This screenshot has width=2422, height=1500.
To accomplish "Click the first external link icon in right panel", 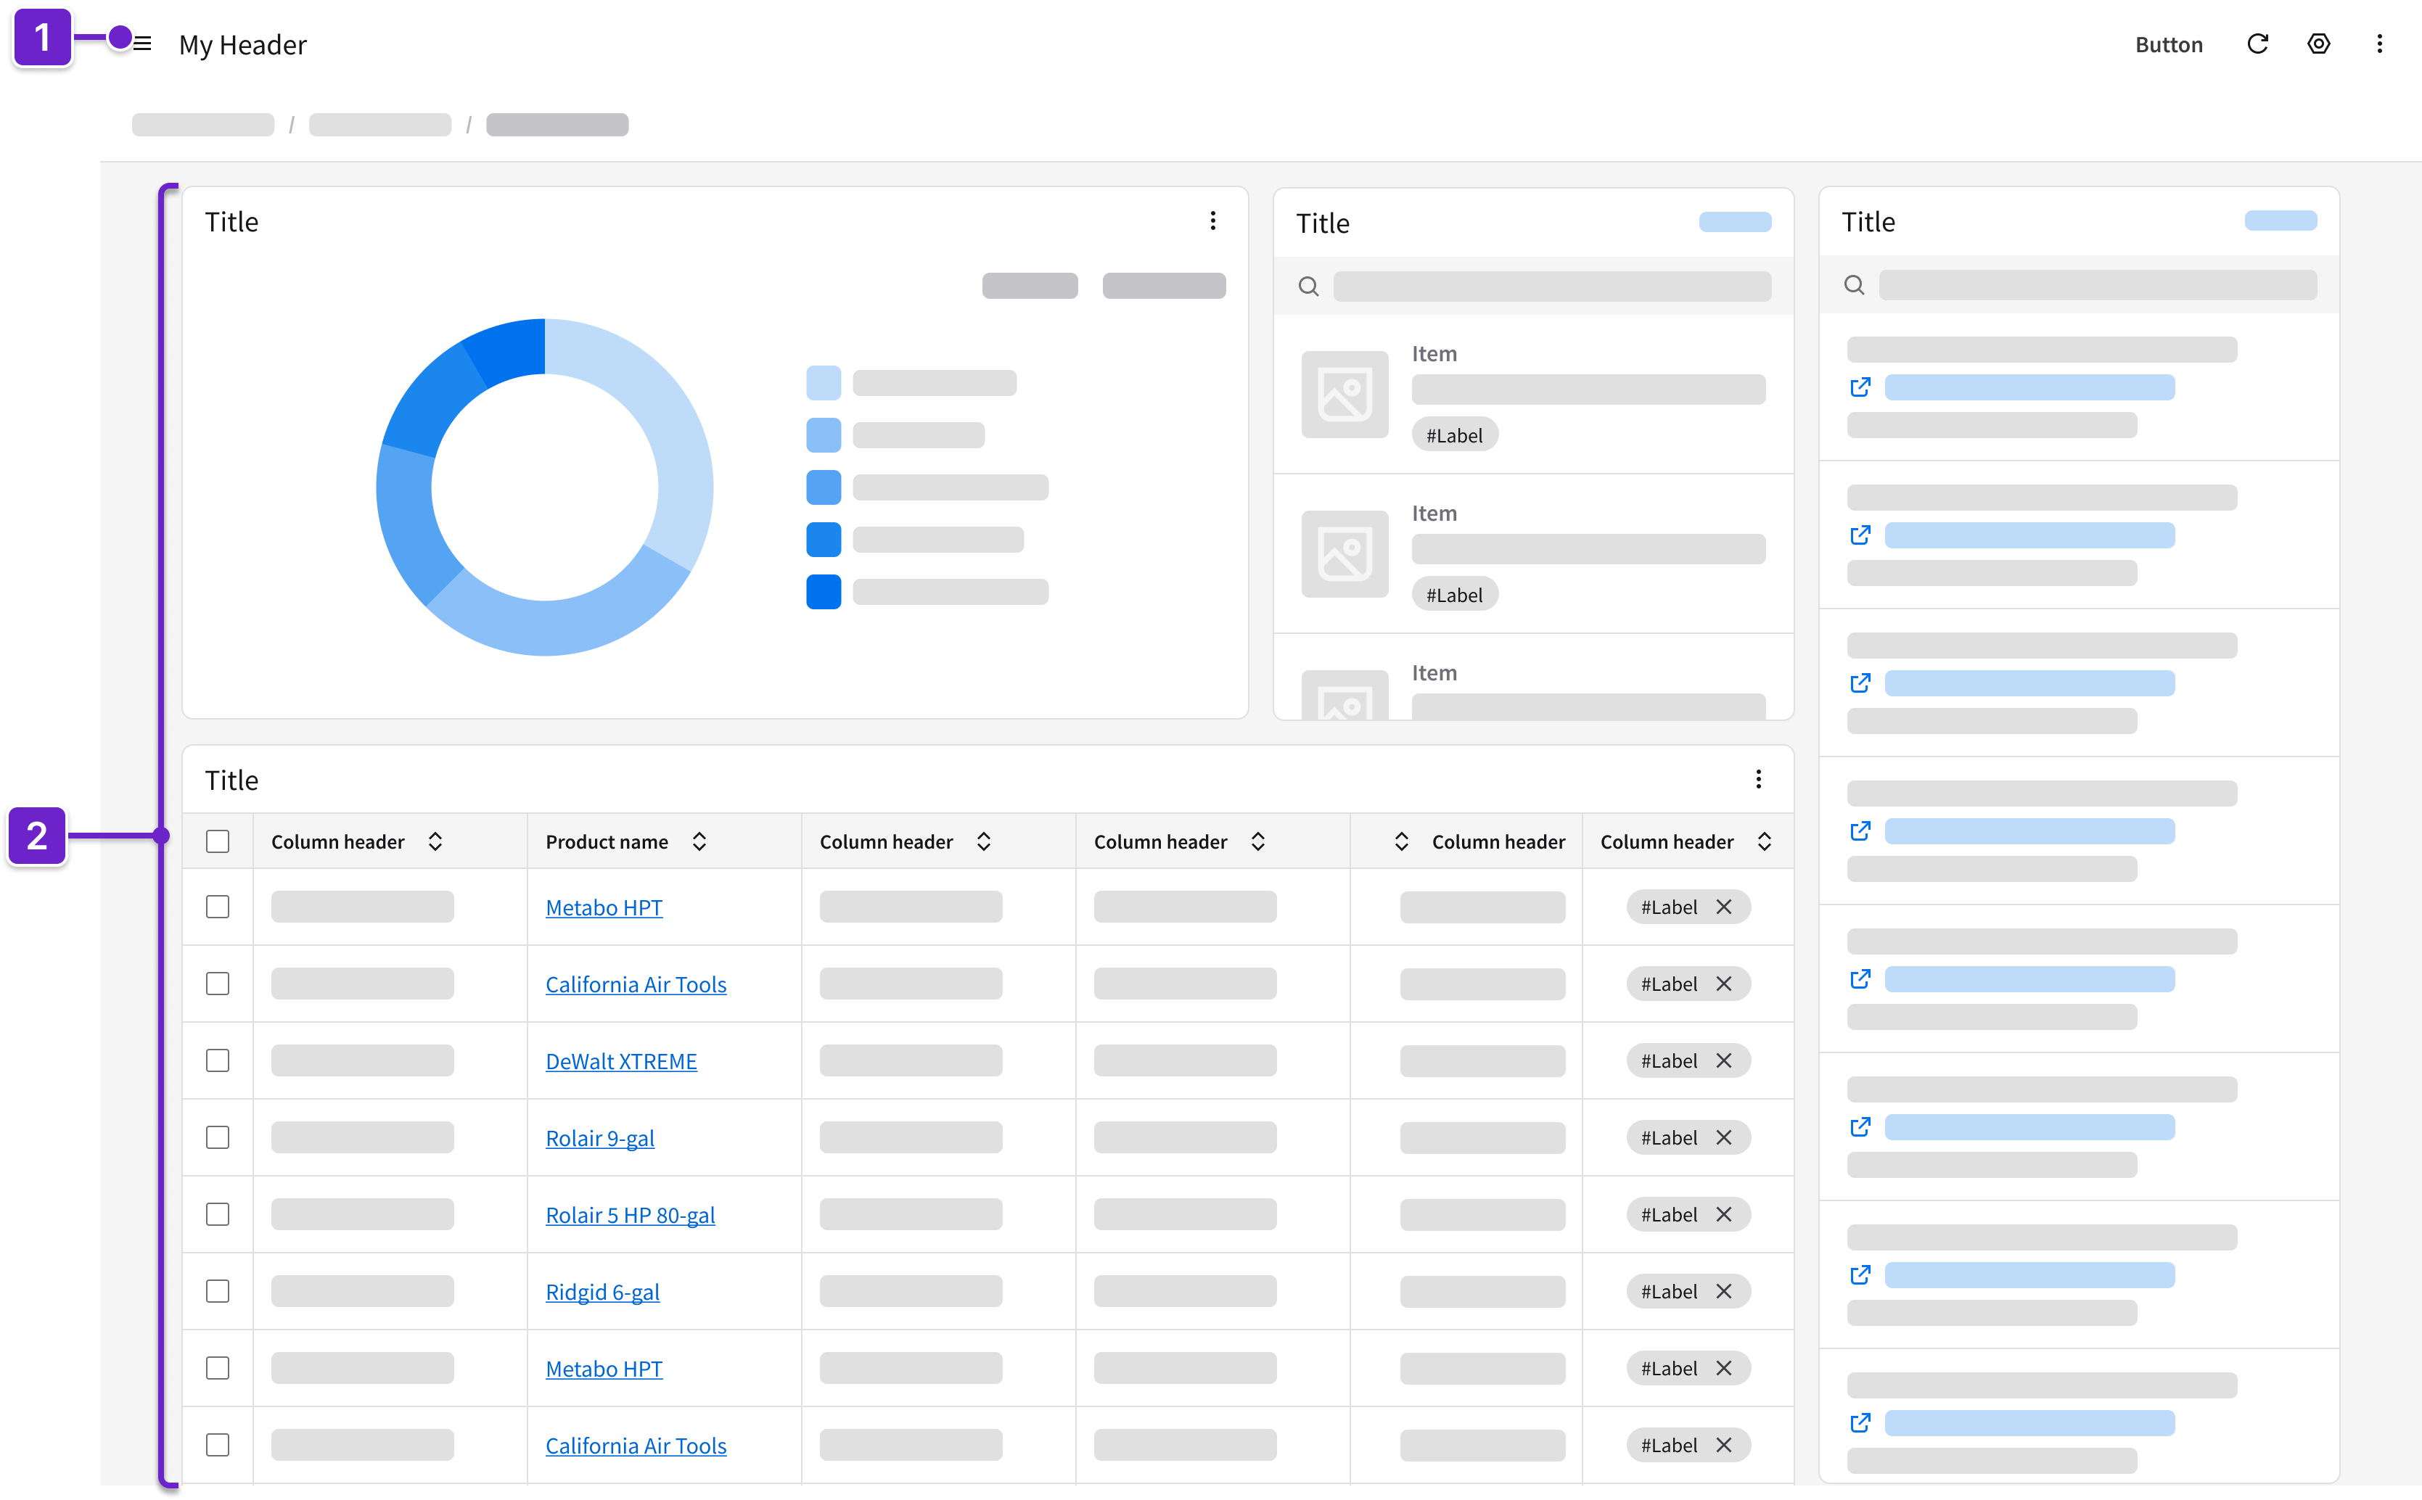I will 1860,387.
